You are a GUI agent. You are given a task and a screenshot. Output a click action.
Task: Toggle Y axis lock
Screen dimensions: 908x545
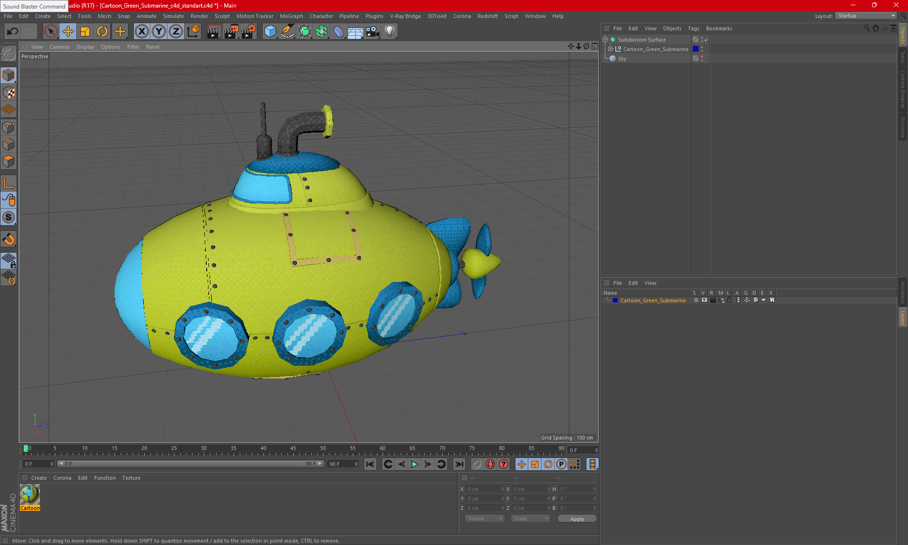(159, 32)
